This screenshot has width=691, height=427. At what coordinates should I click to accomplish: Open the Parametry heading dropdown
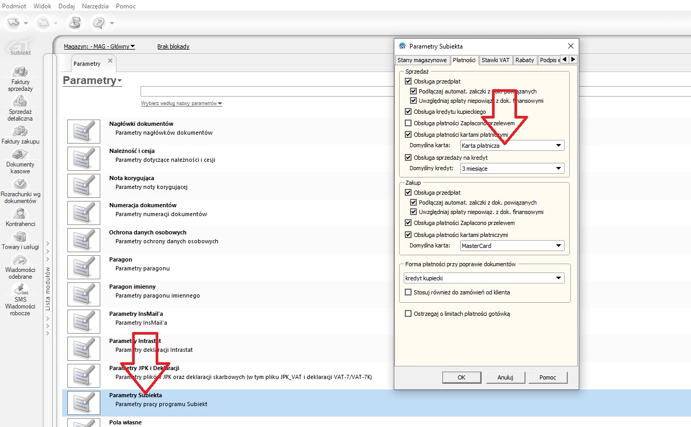92,80
